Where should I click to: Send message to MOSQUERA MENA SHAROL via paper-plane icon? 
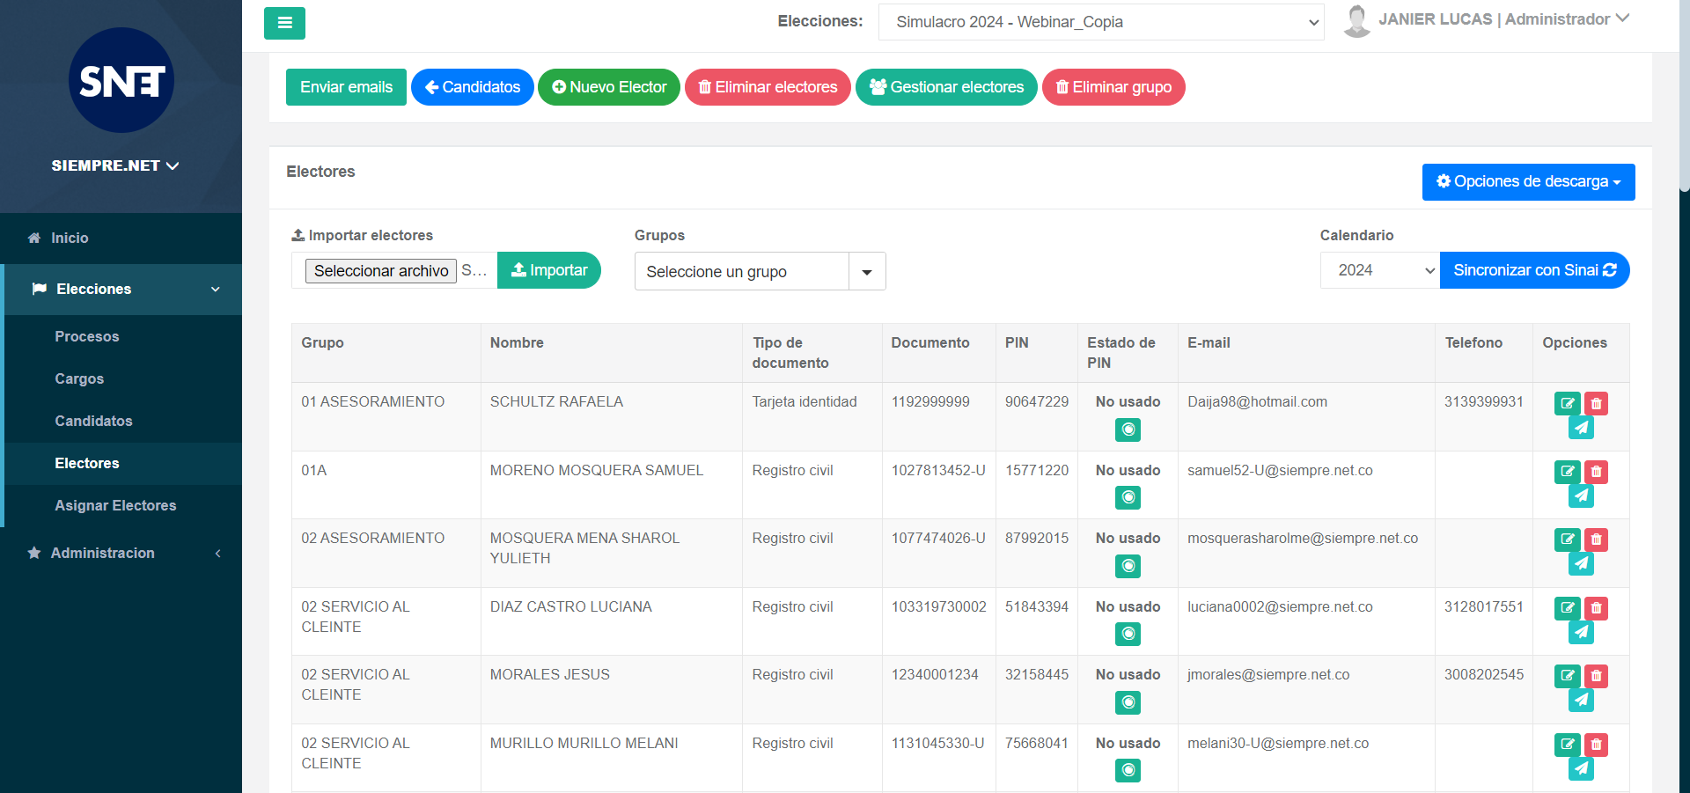[x=1581, y=564]
